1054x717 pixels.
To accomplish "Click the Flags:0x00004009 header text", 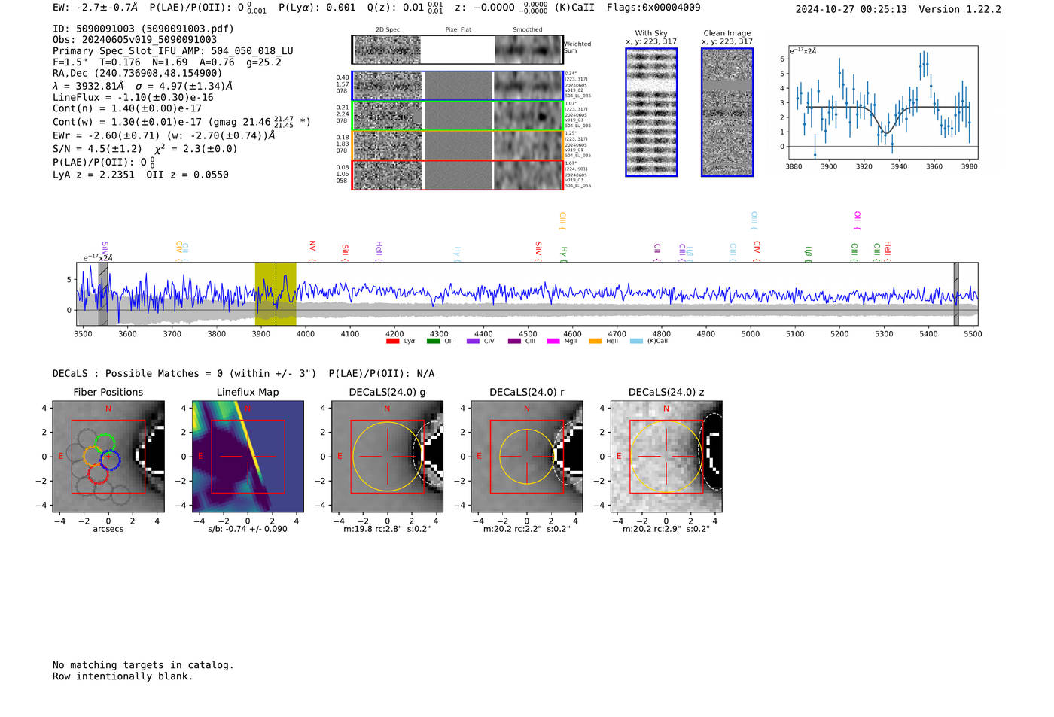I will pyautogui.click(x=653, y=8).
